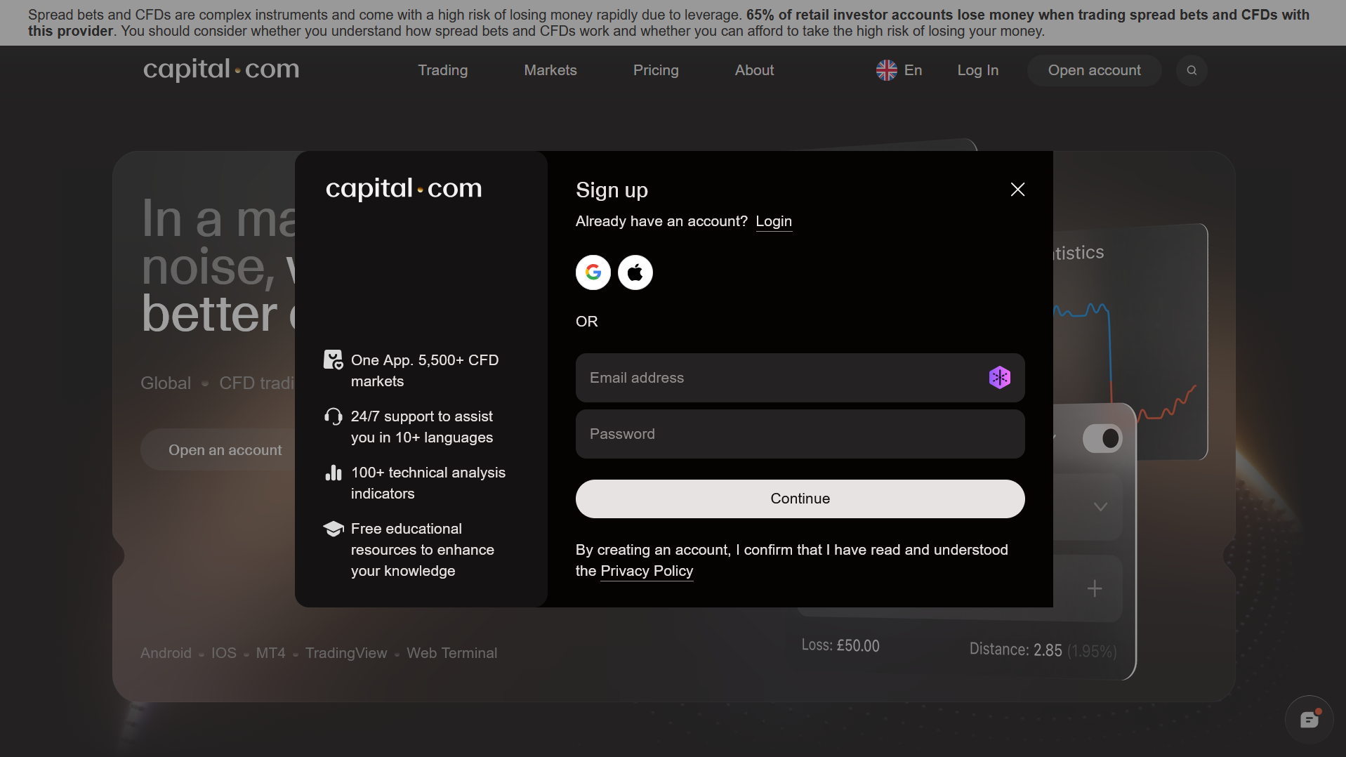The height and width of the screenshot is (757, 1346).
Task: Click the 'Distance: 2.85' value
Action: pos(1015,650)
